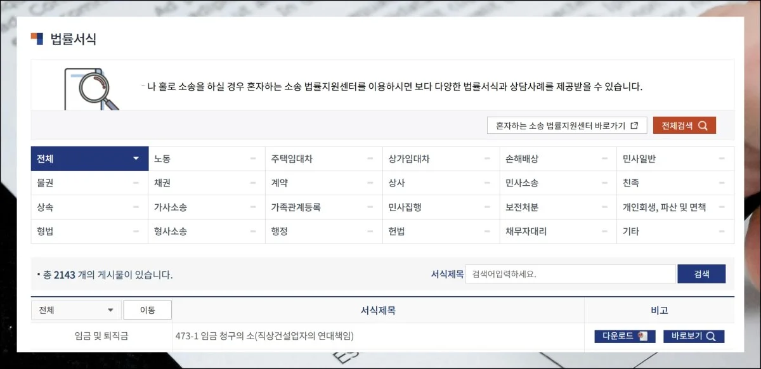Click the magnifier icon on 바로보기 button
Screen dimensions: 761x369
pos(711,336)
